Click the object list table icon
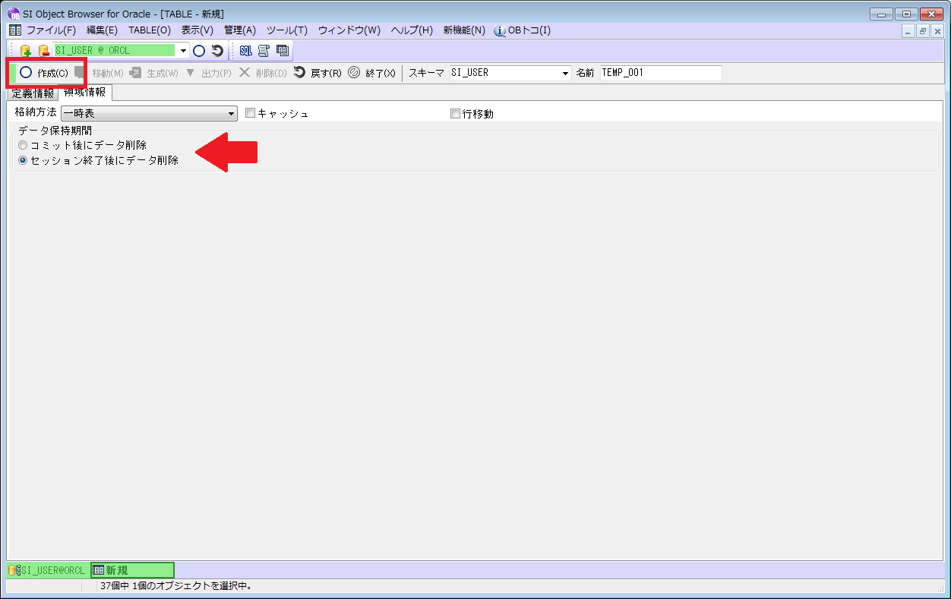 tap(283, 51)
